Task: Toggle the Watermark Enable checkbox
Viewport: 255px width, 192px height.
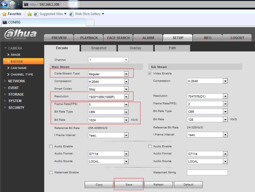Action: click(51, 172)
